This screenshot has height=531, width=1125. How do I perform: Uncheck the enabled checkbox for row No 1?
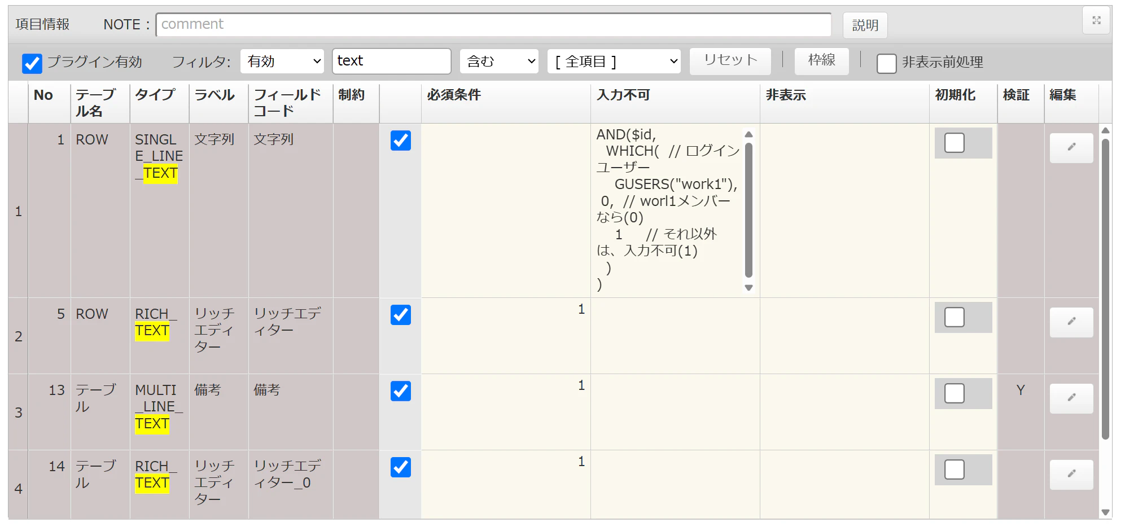click(x=401, y=141)
